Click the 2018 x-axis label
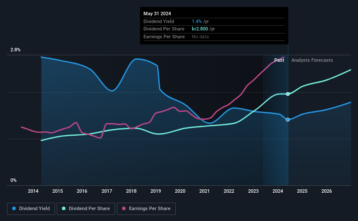 [x=131, y=191]
